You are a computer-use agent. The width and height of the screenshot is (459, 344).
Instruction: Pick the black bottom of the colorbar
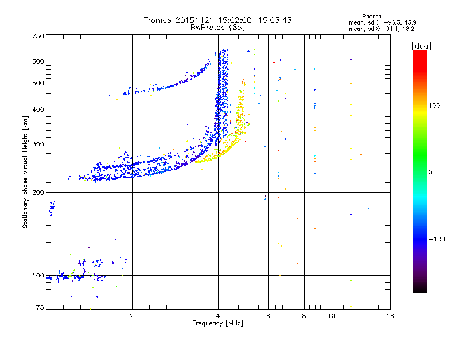pyautogui.click(x=420, y=288)
